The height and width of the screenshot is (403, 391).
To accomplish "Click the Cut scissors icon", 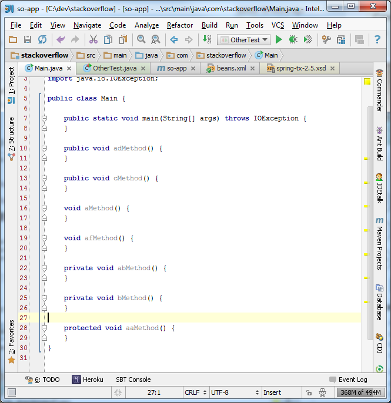I will (93, 39).
